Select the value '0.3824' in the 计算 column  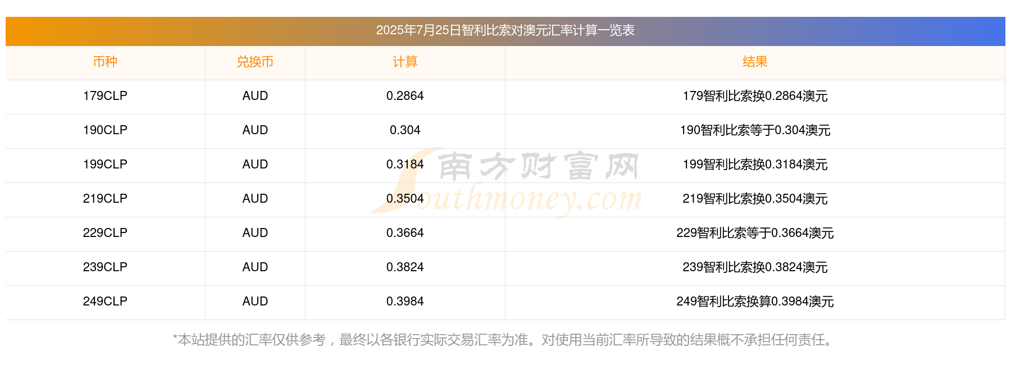click(405, 267)
